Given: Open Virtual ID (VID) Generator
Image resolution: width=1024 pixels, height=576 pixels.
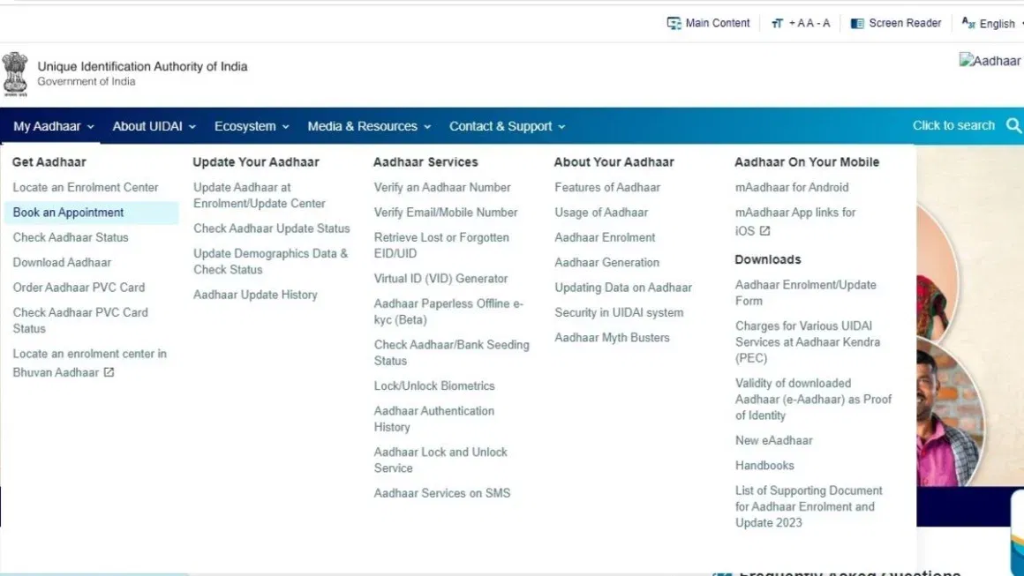Looking at the screenshot, I should coord(440,279).
